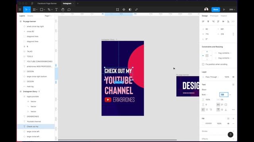The width and height of the screenshot is (254, 142).
Task: Click the Align left icon
Action: (x=203, y=21)
